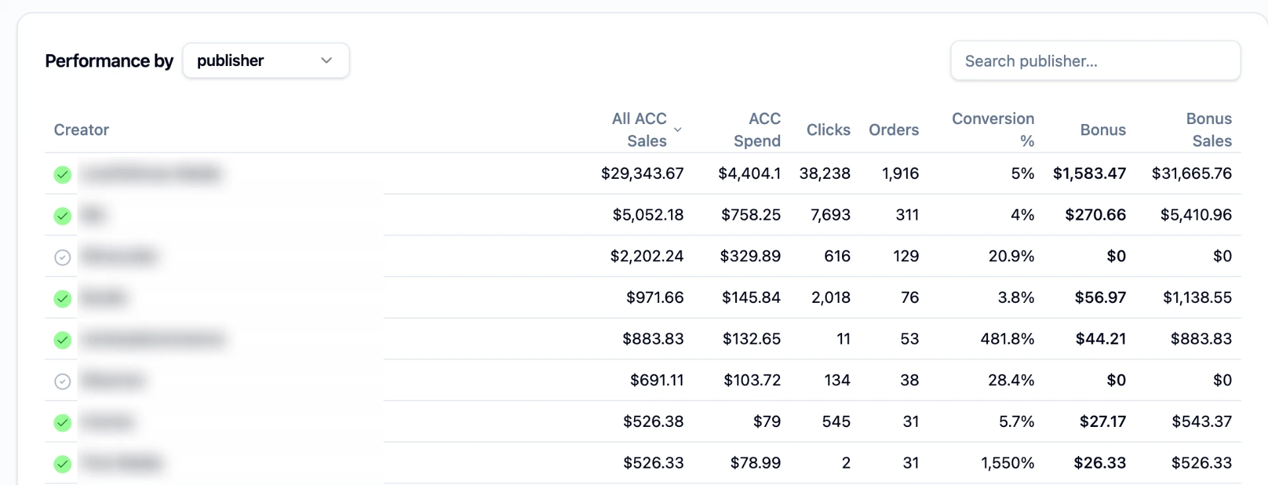Select the $758.25 spend value
1268x485 pixels.
[x=751, y=215]
